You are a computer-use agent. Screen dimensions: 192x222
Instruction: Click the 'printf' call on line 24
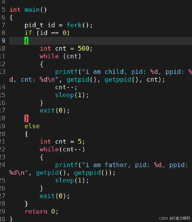[x=67, y=165]
